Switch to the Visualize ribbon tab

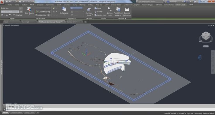[x=40, y=5]
